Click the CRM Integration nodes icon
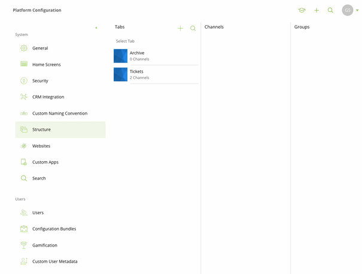 click(x=24, y=97)
